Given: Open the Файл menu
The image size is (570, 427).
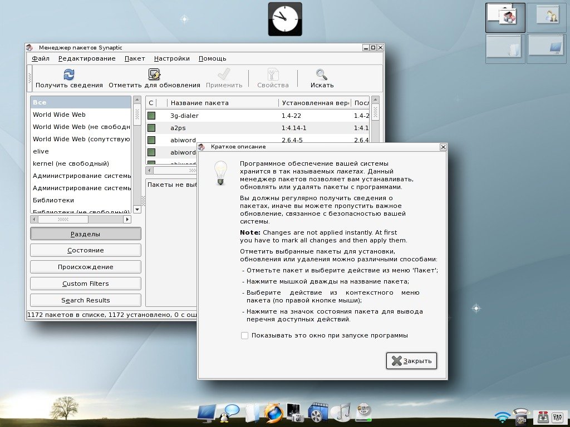Looking at the screenshot, I should pyautogui.click(x=40, y=58).
